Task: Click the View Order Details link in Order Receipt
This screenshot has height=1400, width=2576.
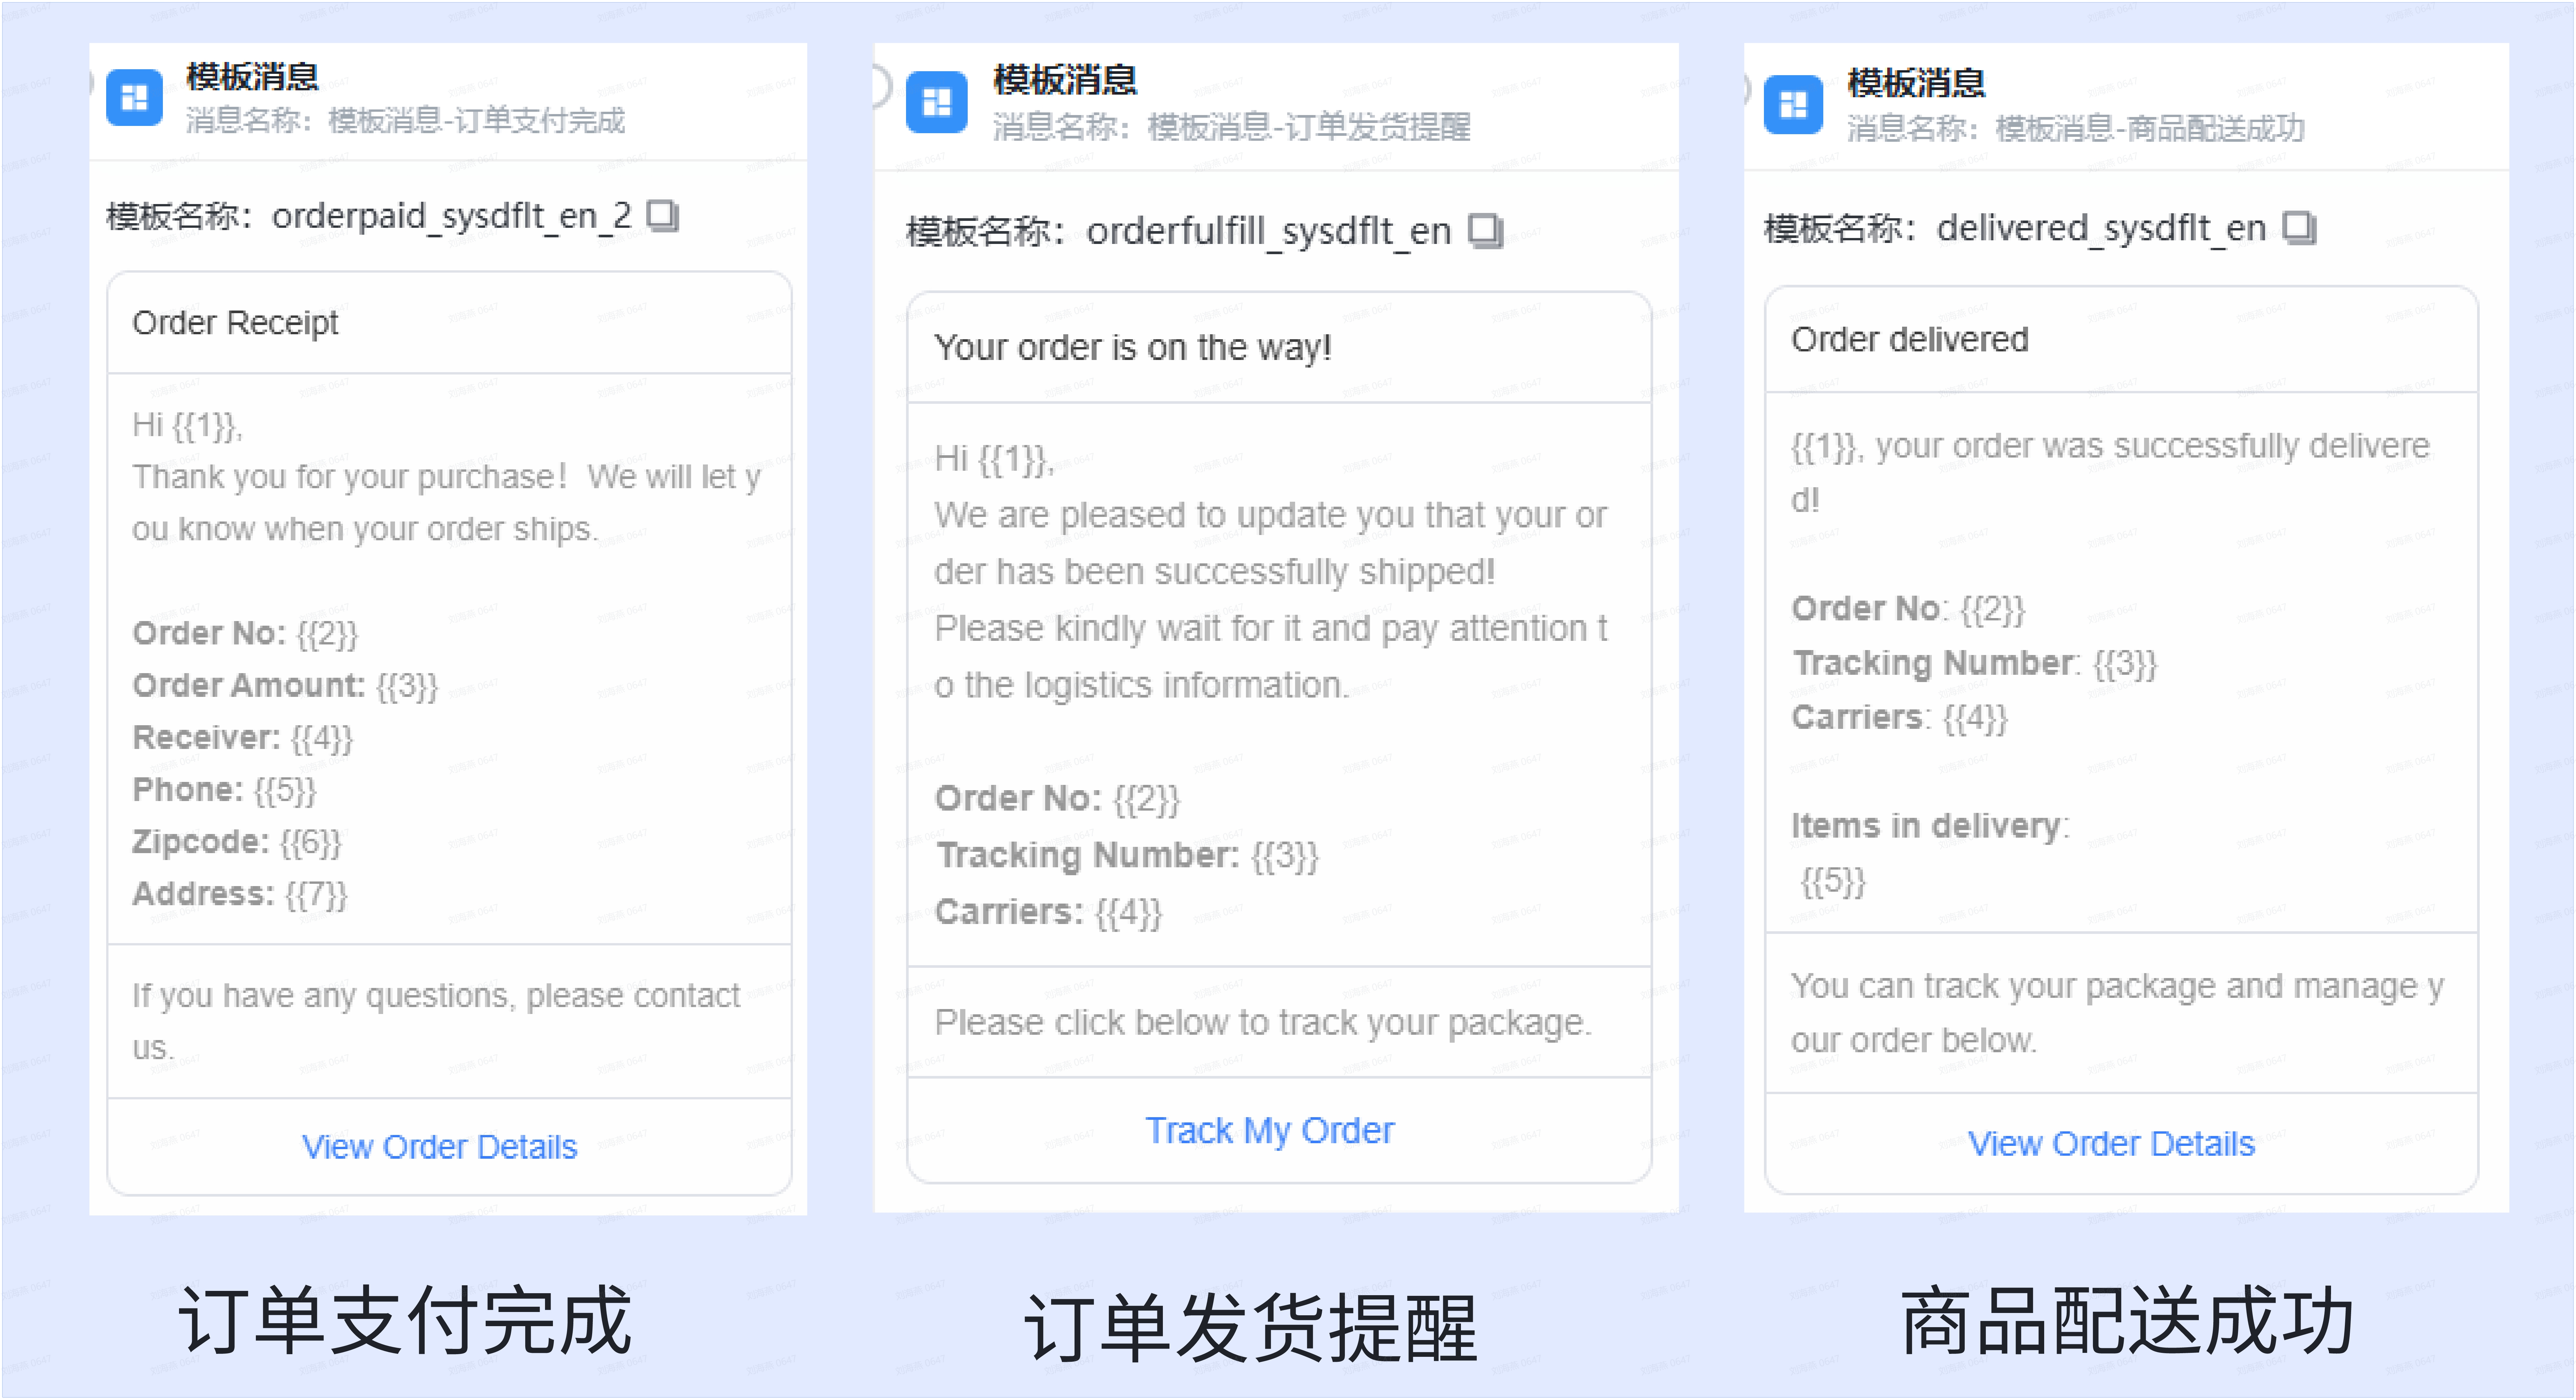Action: (x=440, y=1146)
